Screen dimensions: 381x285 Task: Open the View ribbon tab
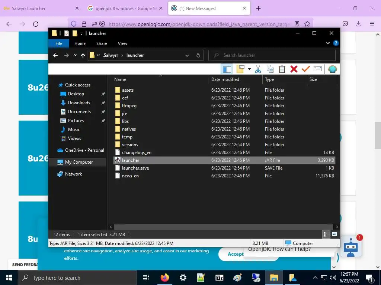pyautogui.click(x=122, y=43)
